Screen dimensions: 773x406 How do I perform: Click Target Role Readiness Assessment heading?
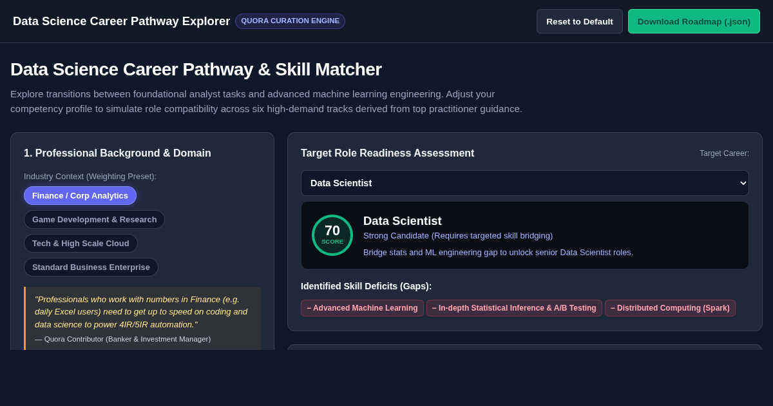(x=387, y=153)
